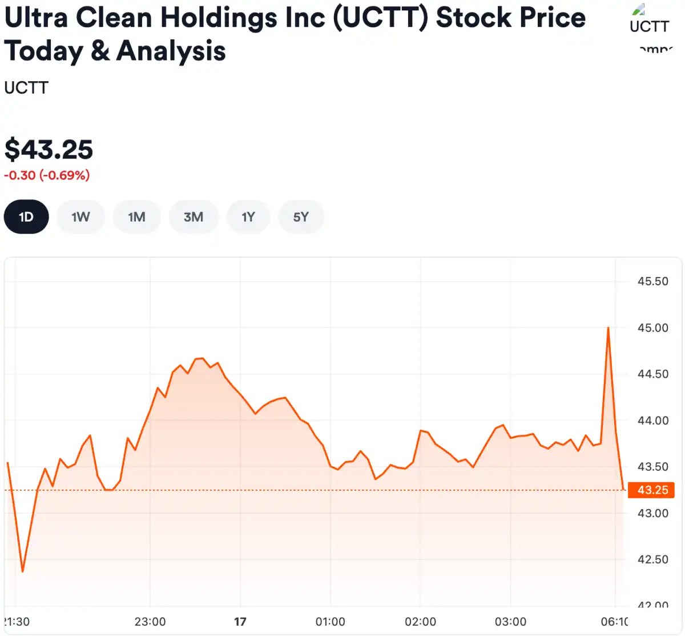
Task: Click the $43.25 stock price heading
Action: 49,150
